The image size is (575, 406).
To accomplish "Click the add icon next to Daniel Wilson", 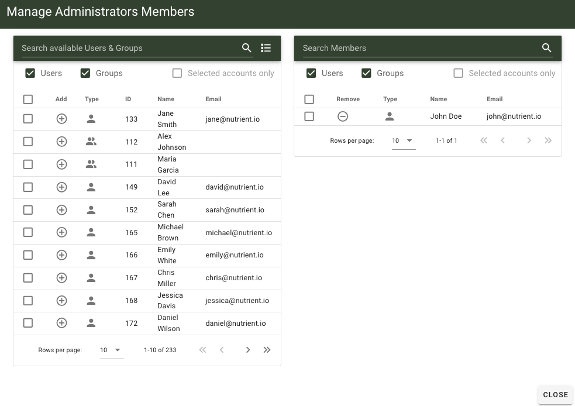I will [x=61, y=323].
